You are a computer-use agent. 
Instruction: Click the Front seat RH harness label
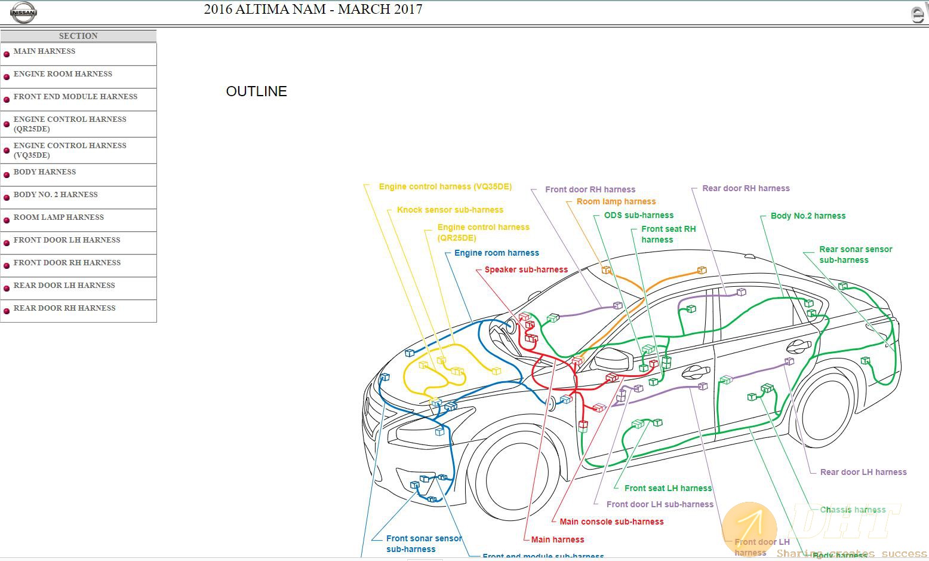click(669, 234)
